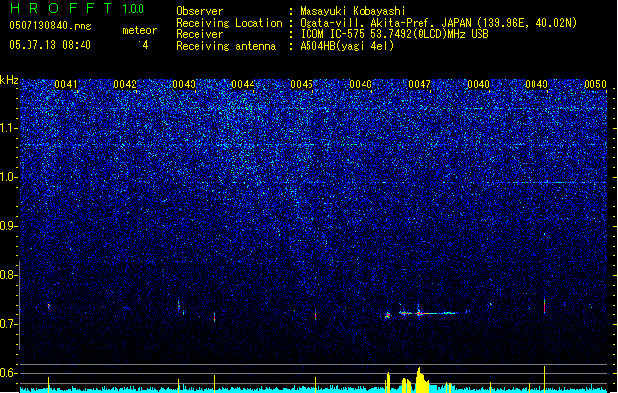Select the filename 0507130840.png
Screen dimensions: 618x393
click(50, 26)
